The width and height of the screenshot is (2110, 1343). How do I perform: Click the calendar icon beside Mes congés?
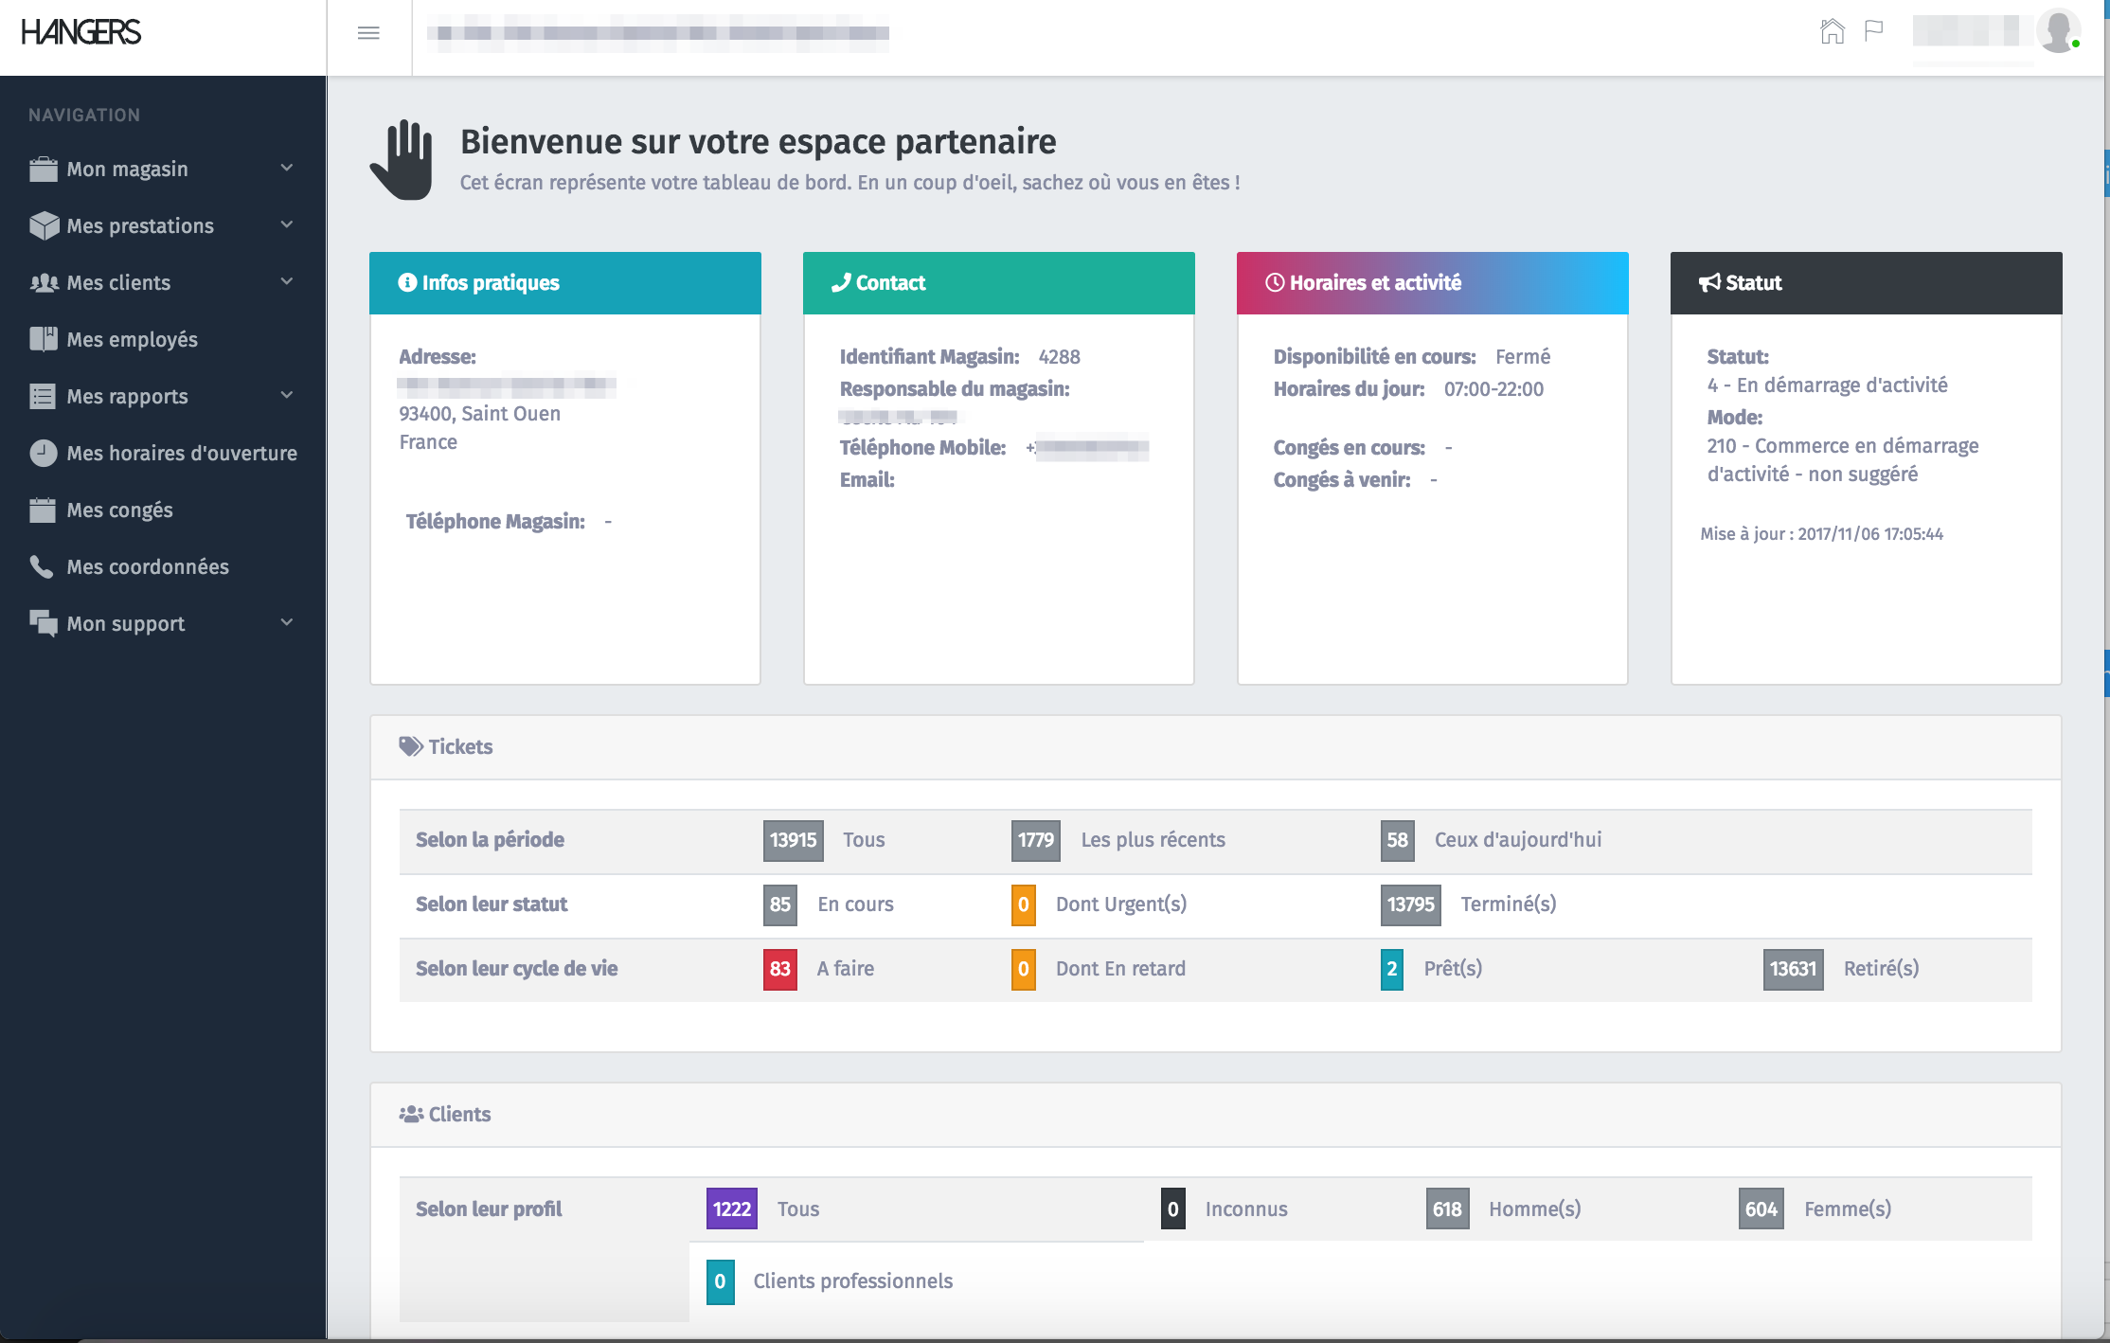pyautogui.click(x=43, y=510)
